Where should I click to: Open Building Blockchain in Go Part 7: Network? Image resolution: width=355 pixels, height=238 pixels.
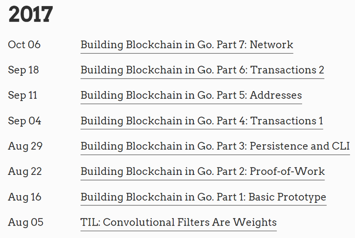187,45
